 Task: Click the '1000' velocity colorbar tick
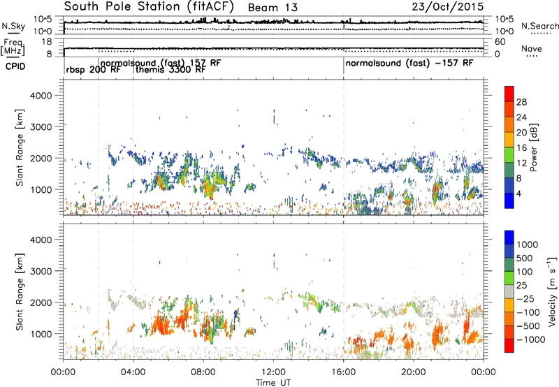[528, 244]
